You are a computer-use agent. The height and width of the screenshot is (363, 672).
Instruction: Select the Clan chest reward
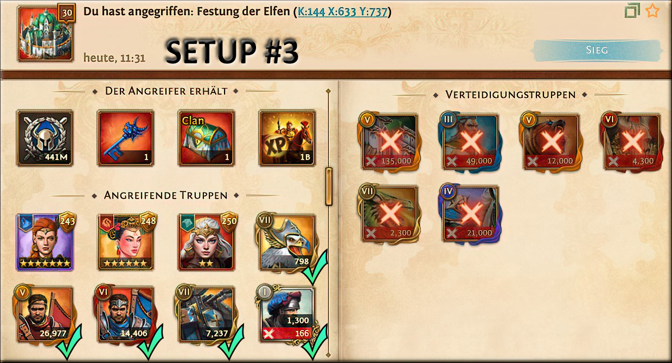pyautogui.click(x=206, y=138)
